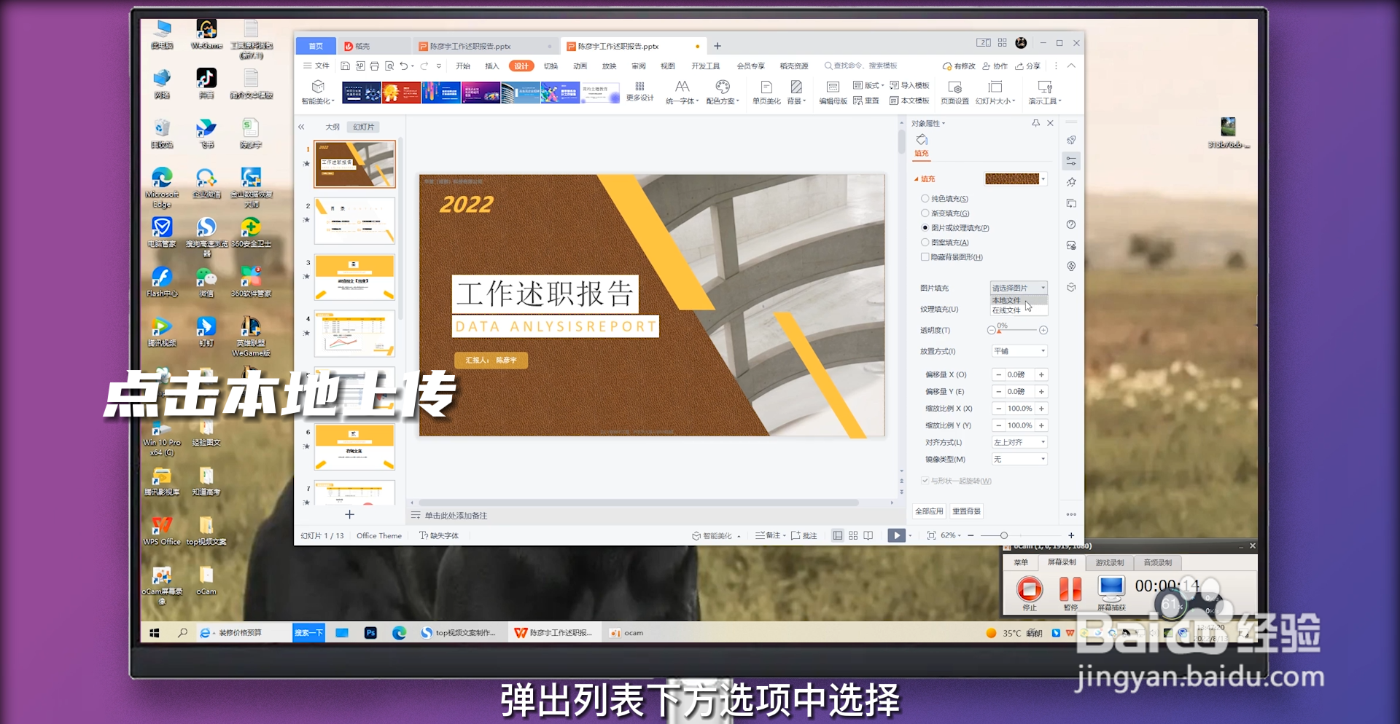Open fill color swatch dropdown
This screenshot has width=1400, height=724.
(x=1043, y=178)
